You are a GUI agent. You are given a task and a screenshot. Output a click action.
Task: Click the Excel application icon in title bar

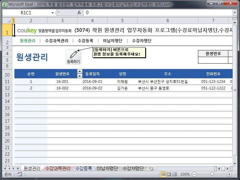click(x=4, y=4)
